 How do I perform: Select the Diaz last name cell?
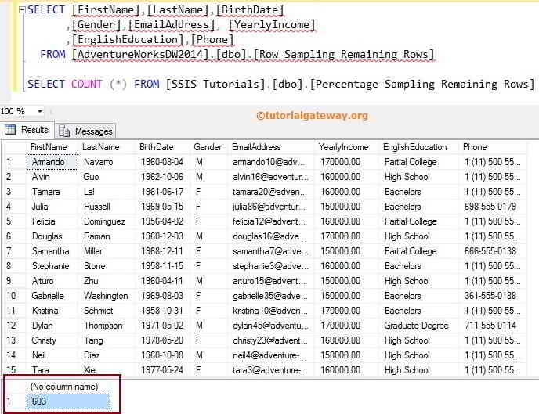coord(107,355)
